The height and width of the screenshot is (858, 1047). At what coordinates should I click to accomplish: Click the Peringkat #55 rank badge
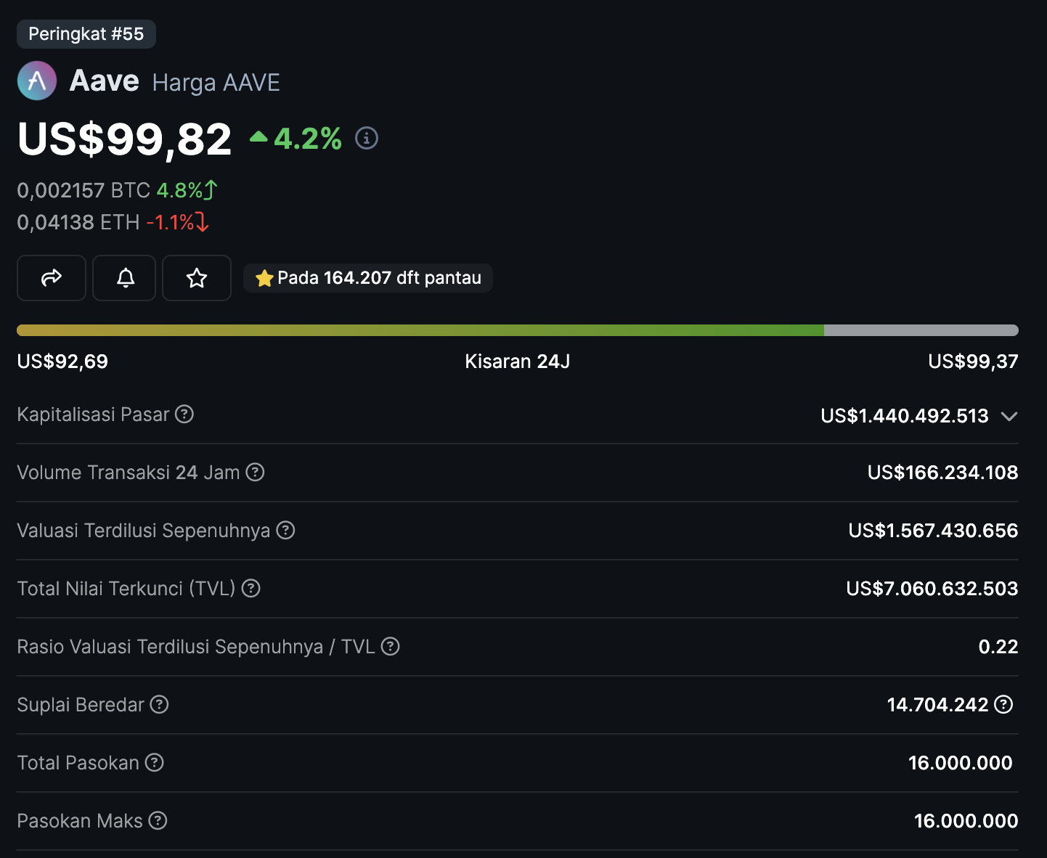point(86,34)
